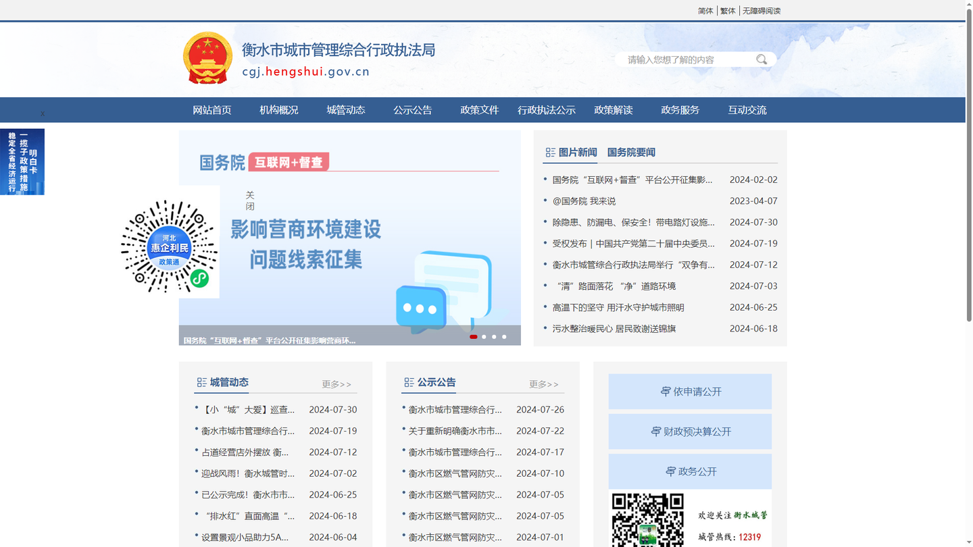Click 更多>> in the 公示公告 section
Screen dimensions: 973x547
[x=544, y=384]
